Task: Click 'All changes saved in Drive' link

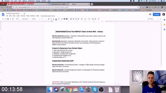Action: click(48, 16)
